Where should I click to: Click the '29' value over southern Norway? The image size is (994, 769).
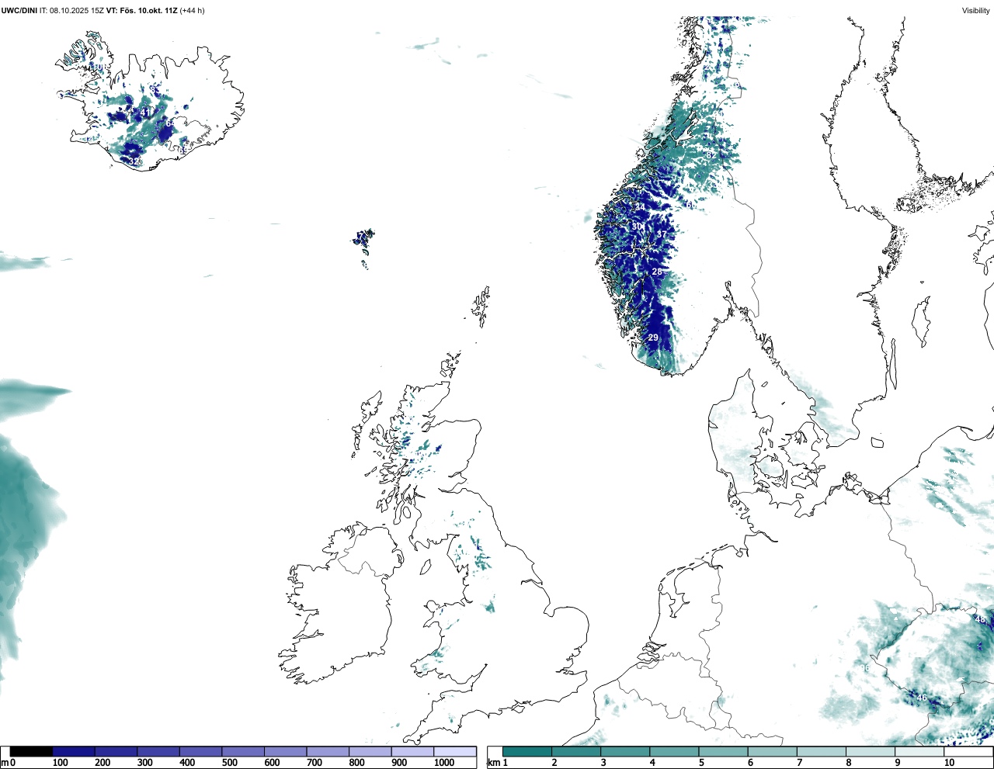653,338
